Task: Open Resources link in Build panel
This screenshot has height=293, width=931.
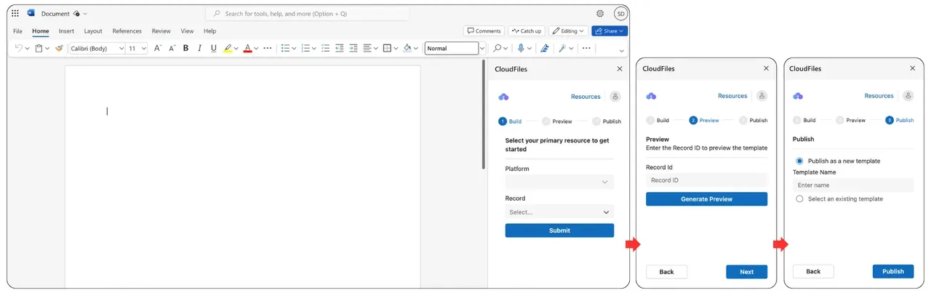Action: coord(586,96)
